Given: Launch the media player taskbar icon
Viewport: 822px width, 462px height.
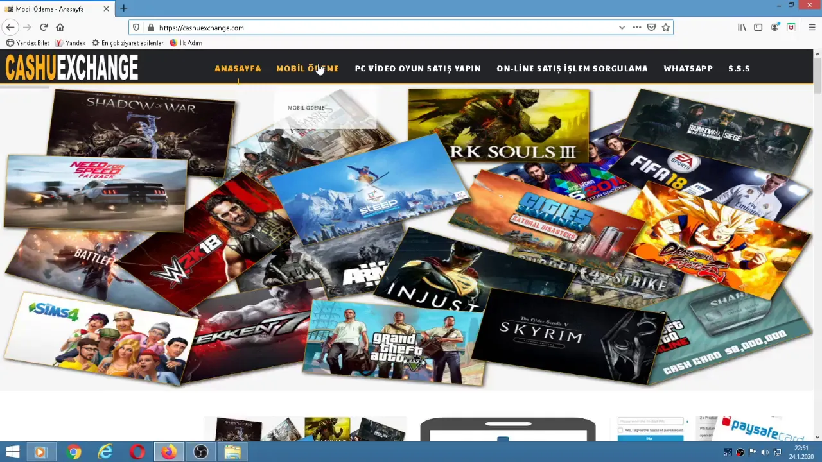Looking at the screenshot, I should point(40,452).
